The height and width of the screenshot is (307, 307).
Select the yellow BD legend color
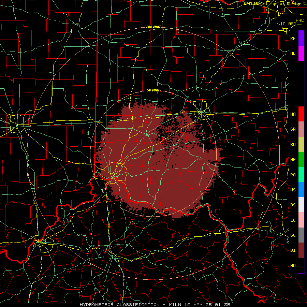tap(301, 144)
